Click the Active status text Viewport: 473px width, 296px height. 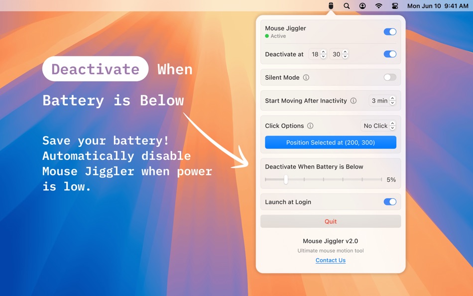coord(278,36)
